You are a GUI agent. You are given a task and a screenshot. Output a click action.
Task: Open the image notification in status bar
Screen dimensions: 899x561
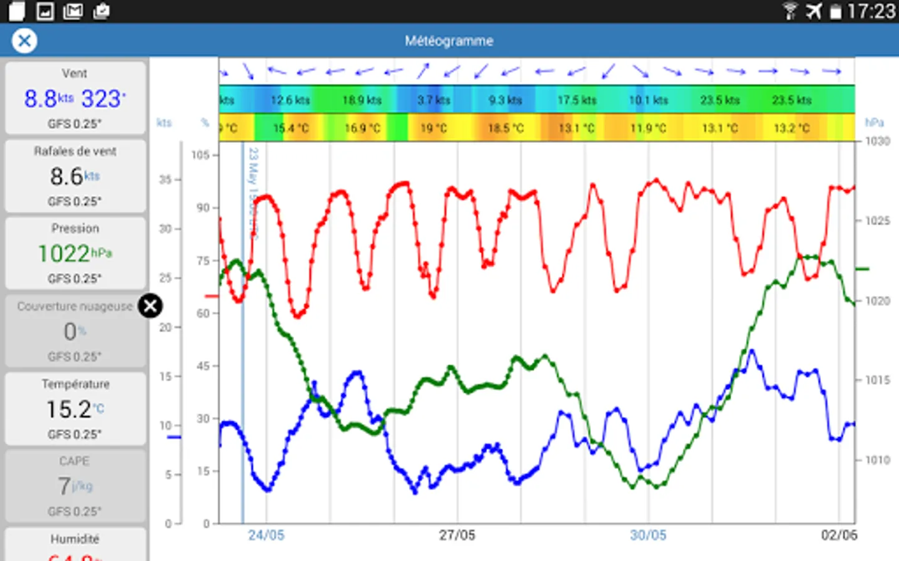pyautogui.click(x=46, y=11)
